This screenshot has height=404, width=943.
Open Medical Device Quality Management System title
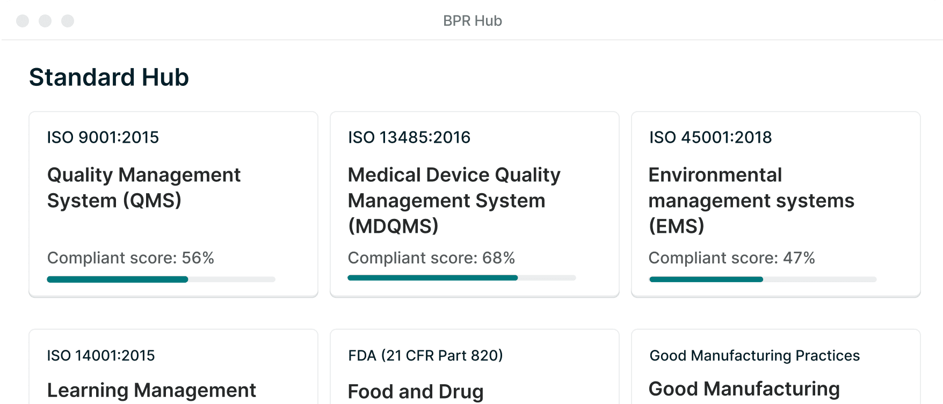(454, 201)
